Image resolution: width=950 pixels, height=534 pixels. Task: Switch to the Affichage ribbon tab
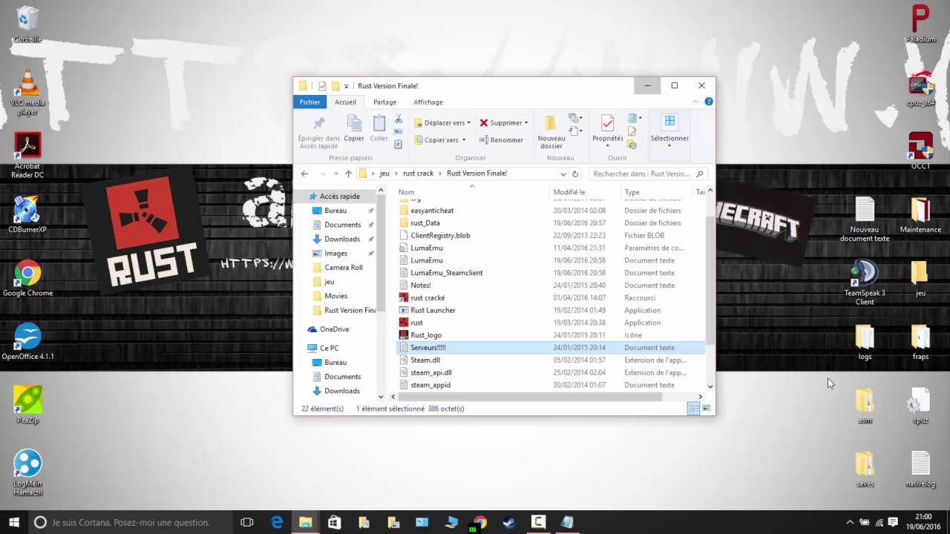[428, 102]
